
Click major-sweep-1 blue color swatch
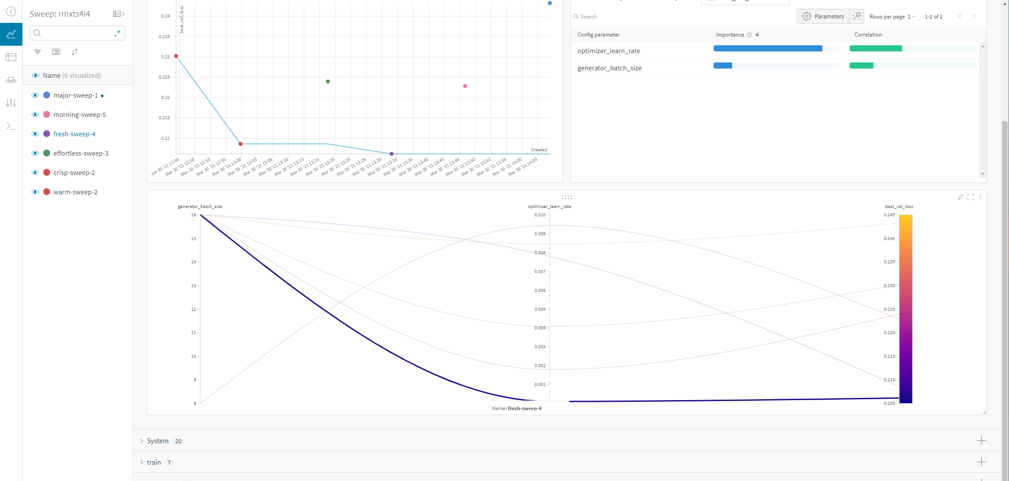click(x=47, y=95)
